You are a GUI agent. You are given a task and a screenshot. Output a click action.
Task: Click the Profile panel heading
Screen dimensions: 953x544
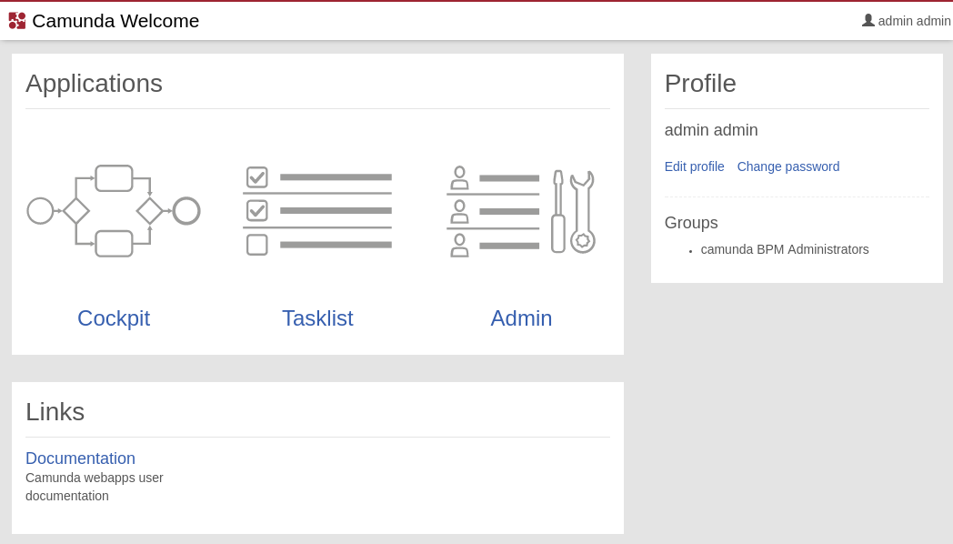point(700,84)
